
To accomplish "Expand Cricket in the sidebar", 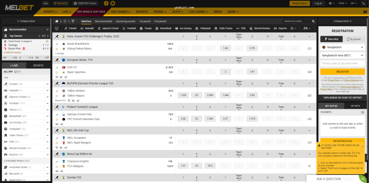I will (x=48, y=84).
